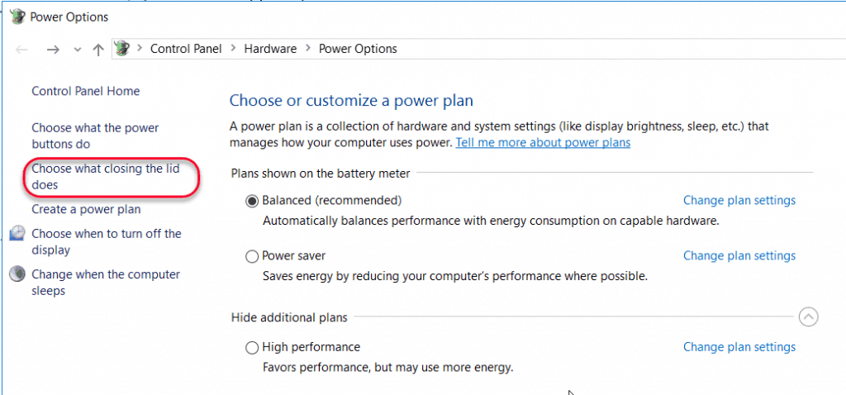Collapse the Hide additional plans section

click(808, 317)
